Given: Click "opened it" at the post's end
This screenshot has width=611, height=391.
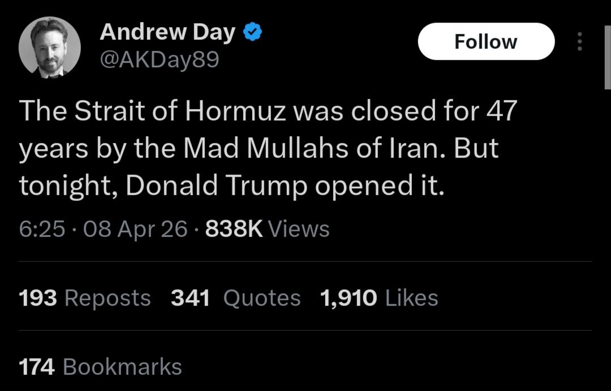Looking at the screenshot, I should tap(377, 186).
